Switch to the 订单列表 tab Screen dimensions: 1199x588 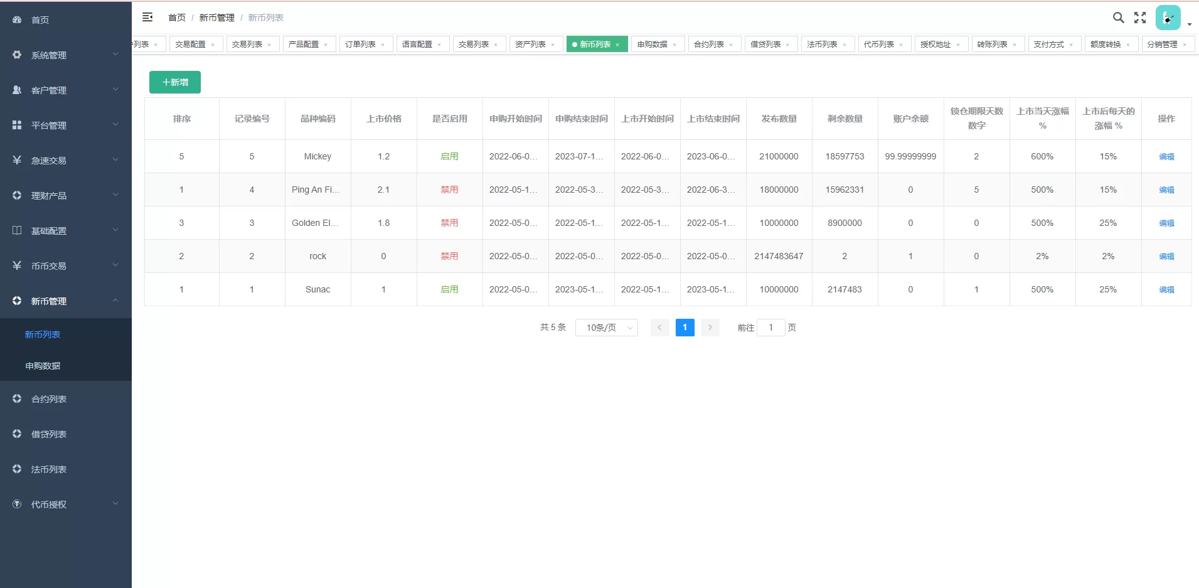tap(360, 45)
